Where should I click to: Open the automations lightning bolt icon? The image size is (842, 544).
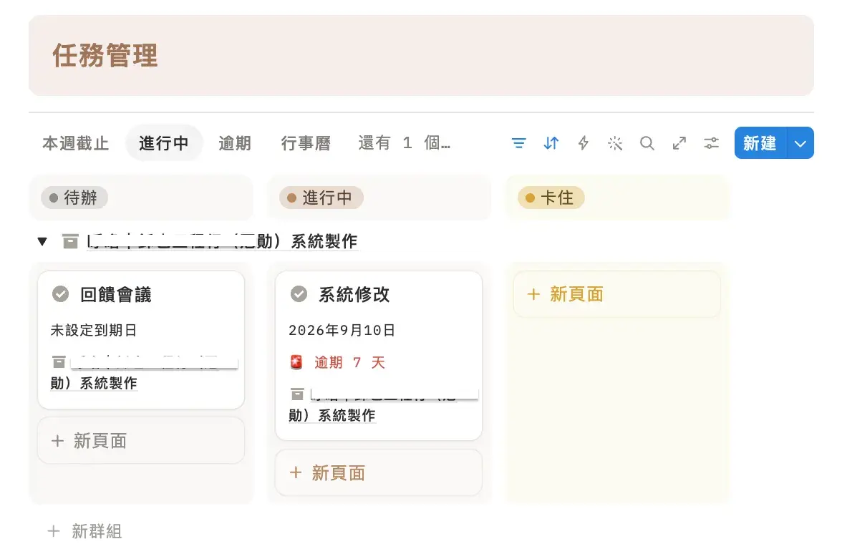[583, 143]
